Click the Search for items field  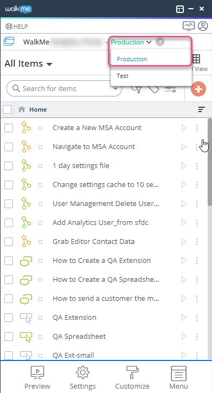(x=64, y=88)
